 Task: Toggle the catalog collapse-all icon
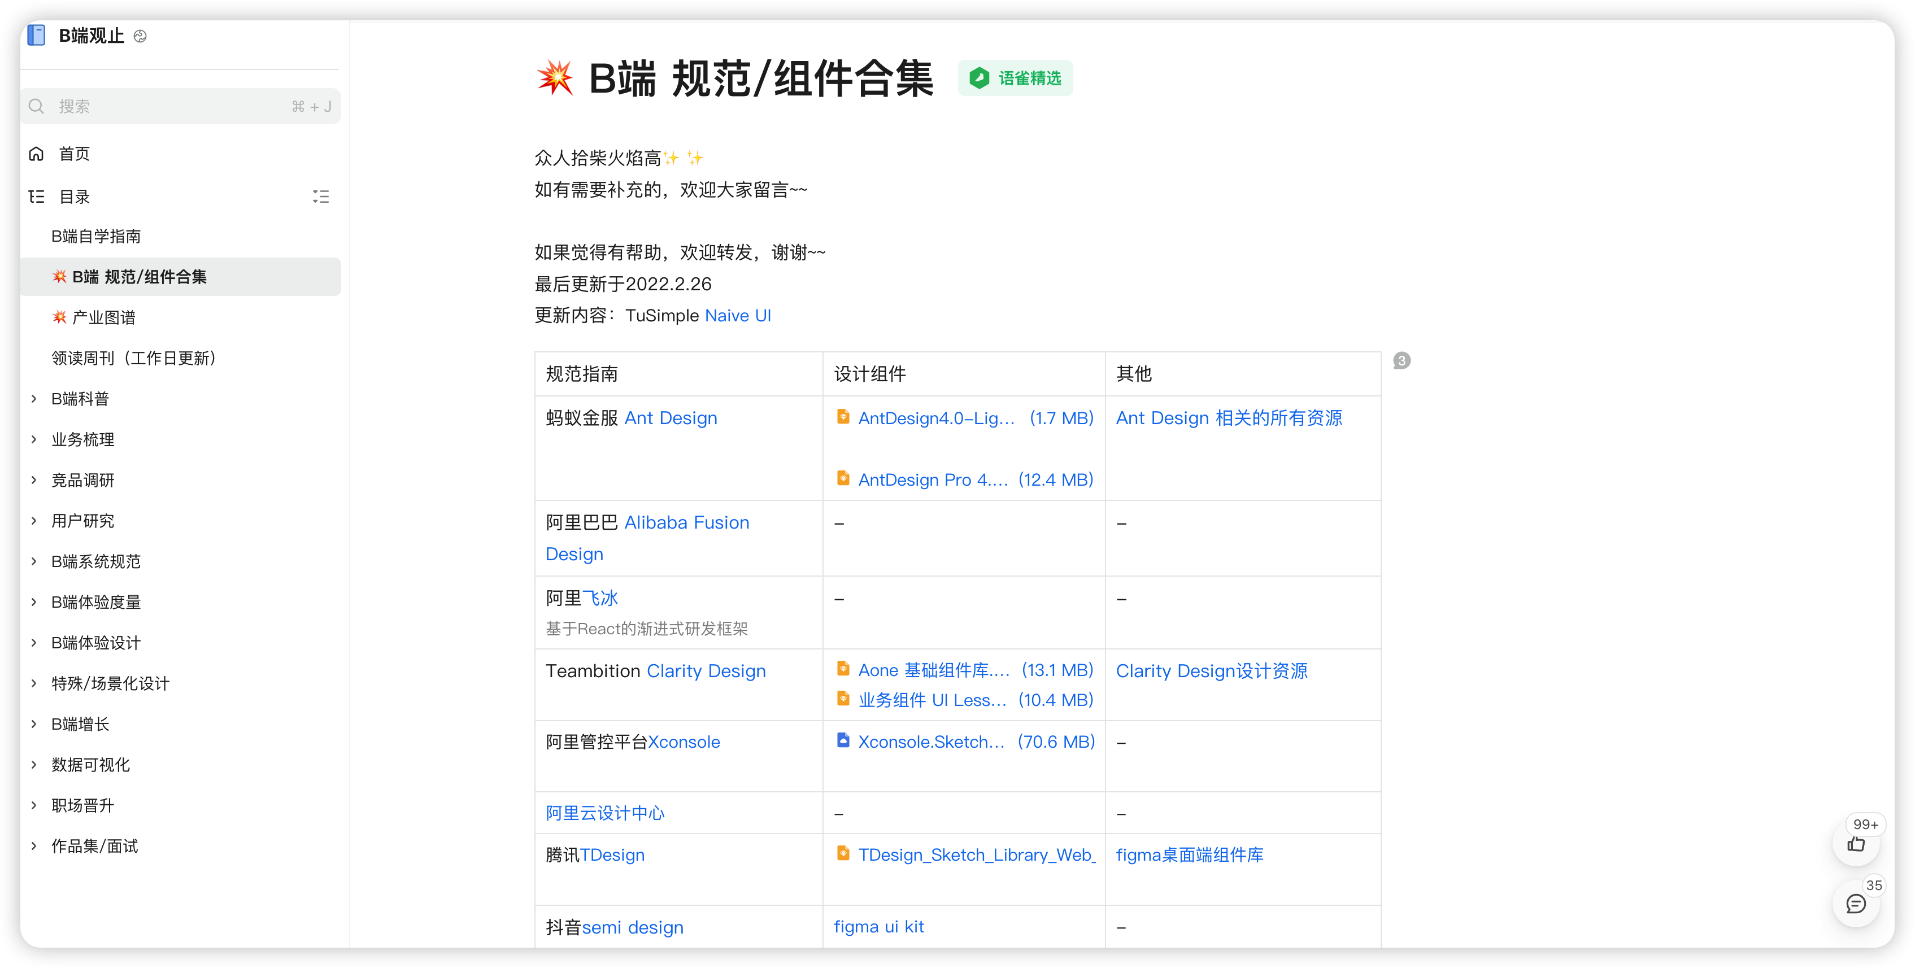(x=320, y=197)
